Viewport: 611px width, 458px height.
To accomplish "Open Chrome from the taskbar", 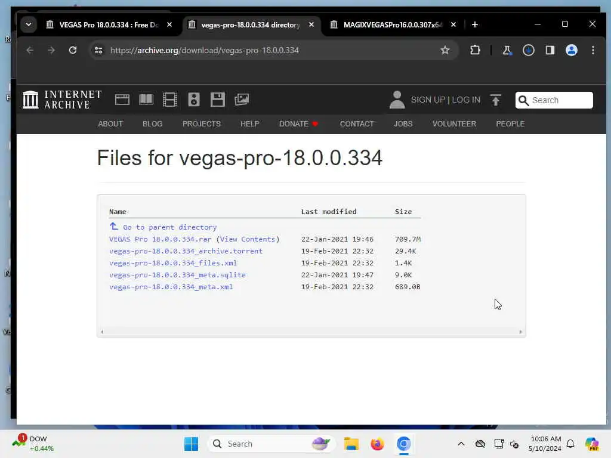I will 404,444.
